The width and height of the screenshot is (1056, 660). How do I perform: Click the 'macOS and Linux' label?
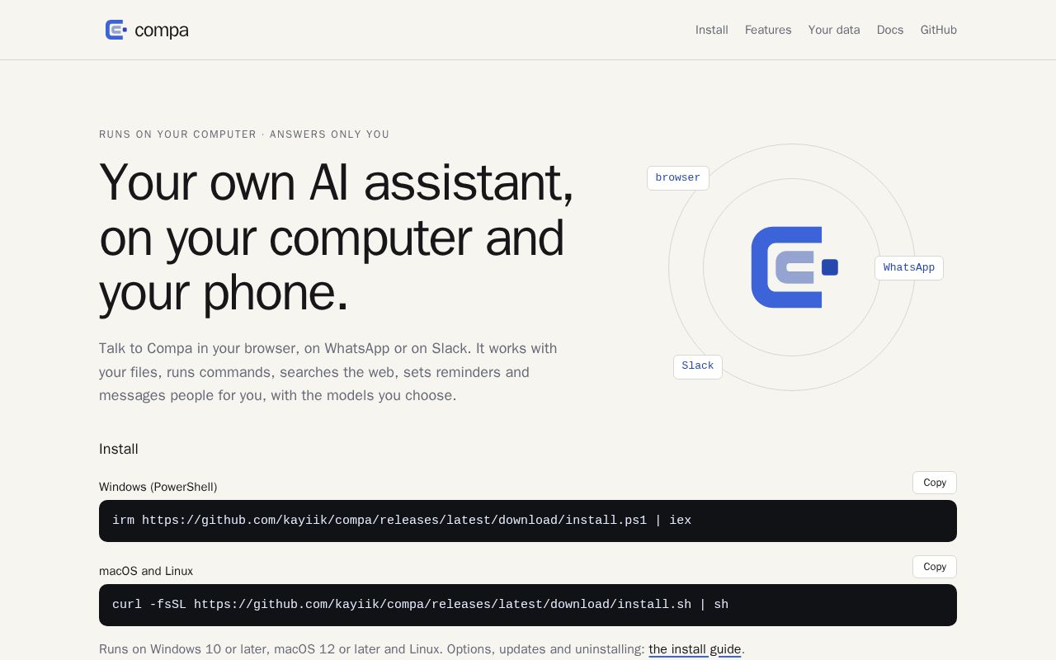click(146, 571)
